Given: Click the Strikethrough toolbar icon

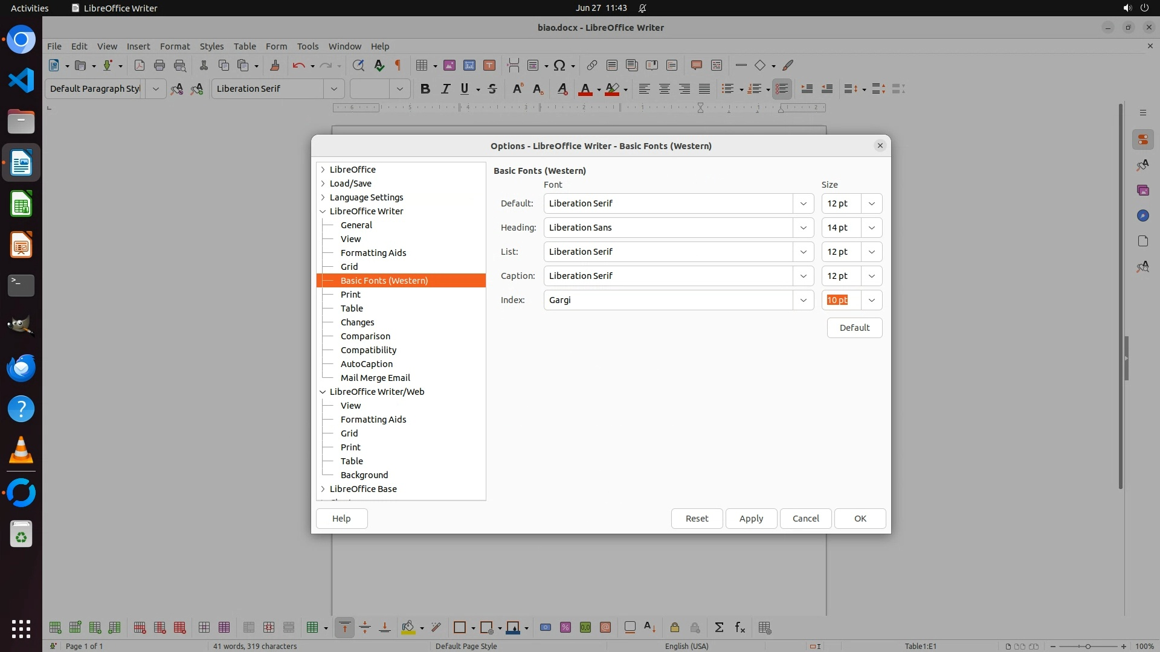Looking at the screenshot, I should pos(492,89).
